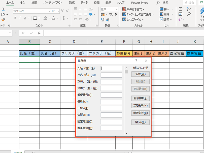204x153 pixels.
Task: Click 検索条件(C) button
Action: point(140,113)
